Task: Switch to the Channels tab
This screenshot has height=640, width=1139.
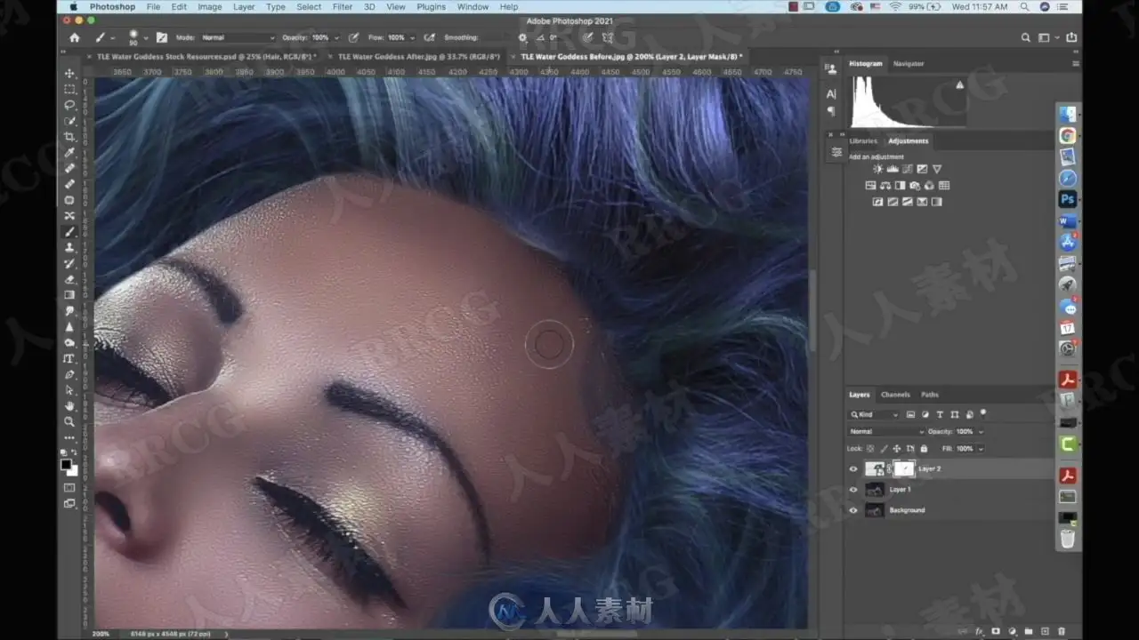Action: point(895,395)
